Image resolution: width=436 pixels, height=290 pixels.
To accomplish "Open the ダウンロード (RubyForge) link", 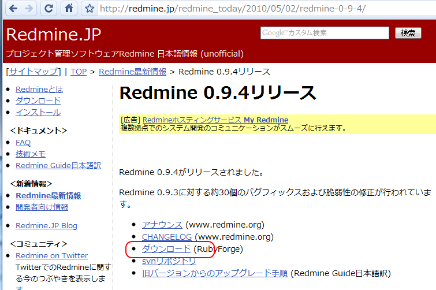I will click(x=166, y=249).
